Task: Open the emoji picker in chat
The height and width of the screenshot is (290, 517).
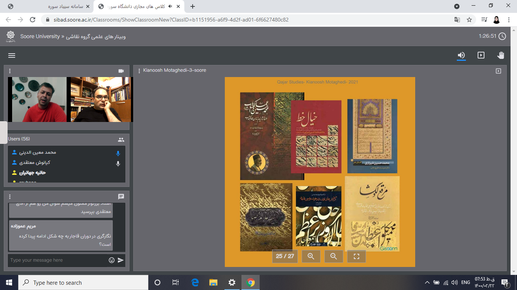Action: click(112, 260)
